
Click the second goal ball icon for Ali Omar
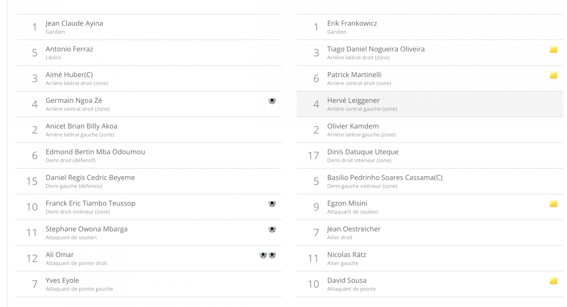(x=272, y=255)
